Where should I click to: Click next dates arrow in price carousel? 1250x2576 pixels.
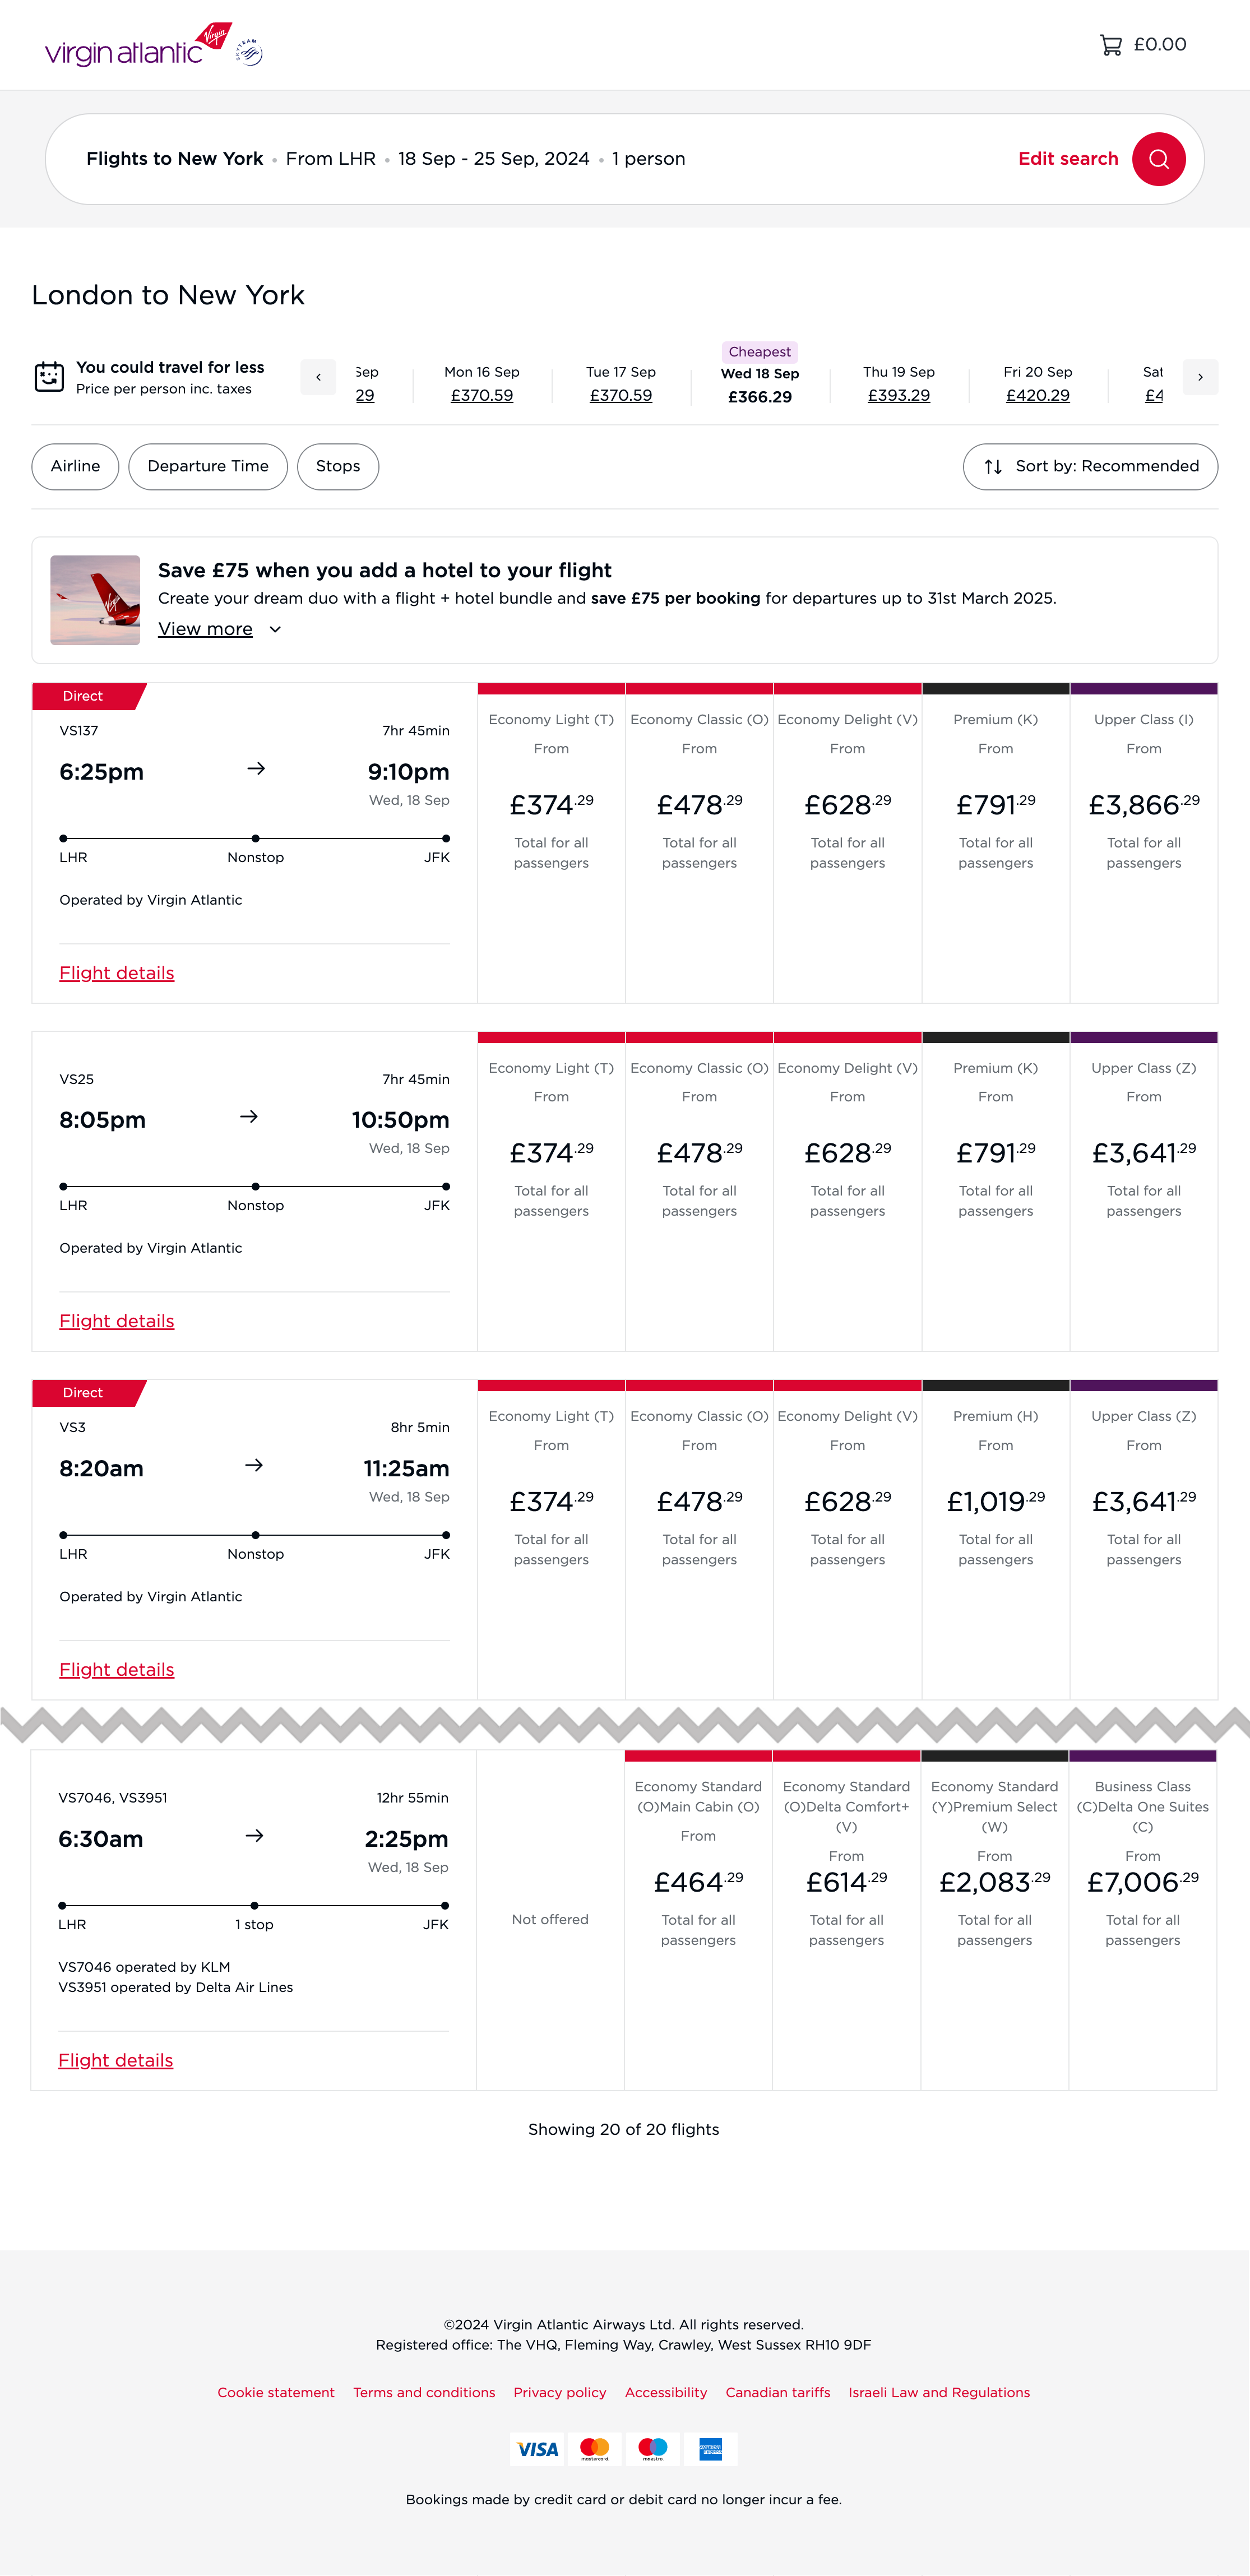tap(1199, 377)
